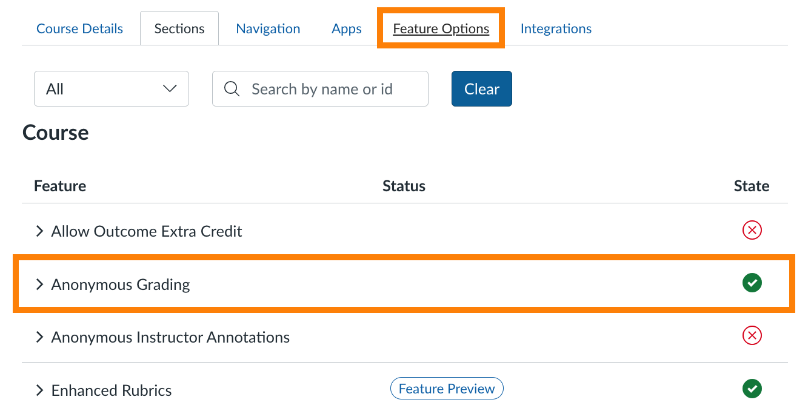Image resolution: width=811 pixels, height=414 pixels.
Task: Expand Anonymous Instructor Annotations details
Action: [x=40, y=337]
